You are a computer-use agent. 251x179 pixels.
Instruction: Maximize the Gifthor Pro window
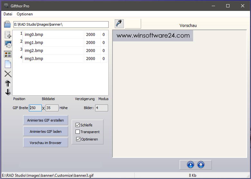228,6
